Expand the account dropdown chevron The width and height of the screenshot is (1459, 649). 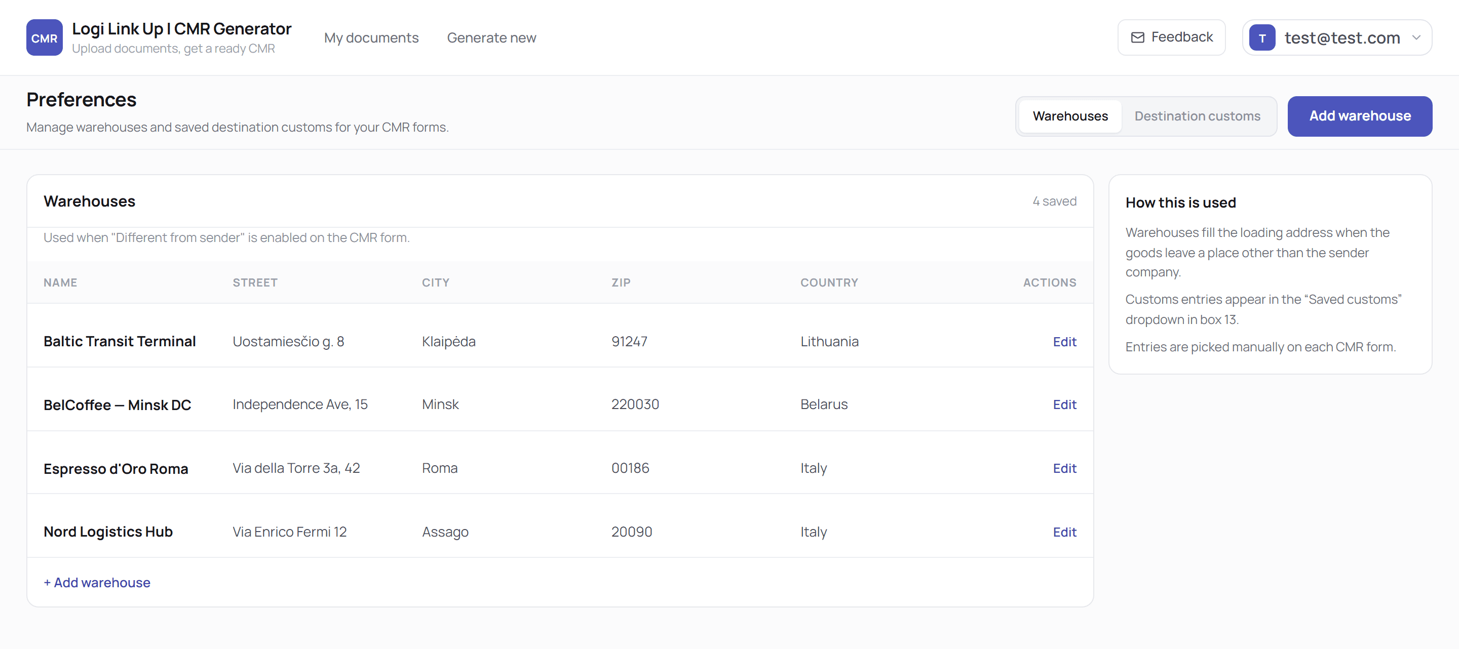(1416, 38)
